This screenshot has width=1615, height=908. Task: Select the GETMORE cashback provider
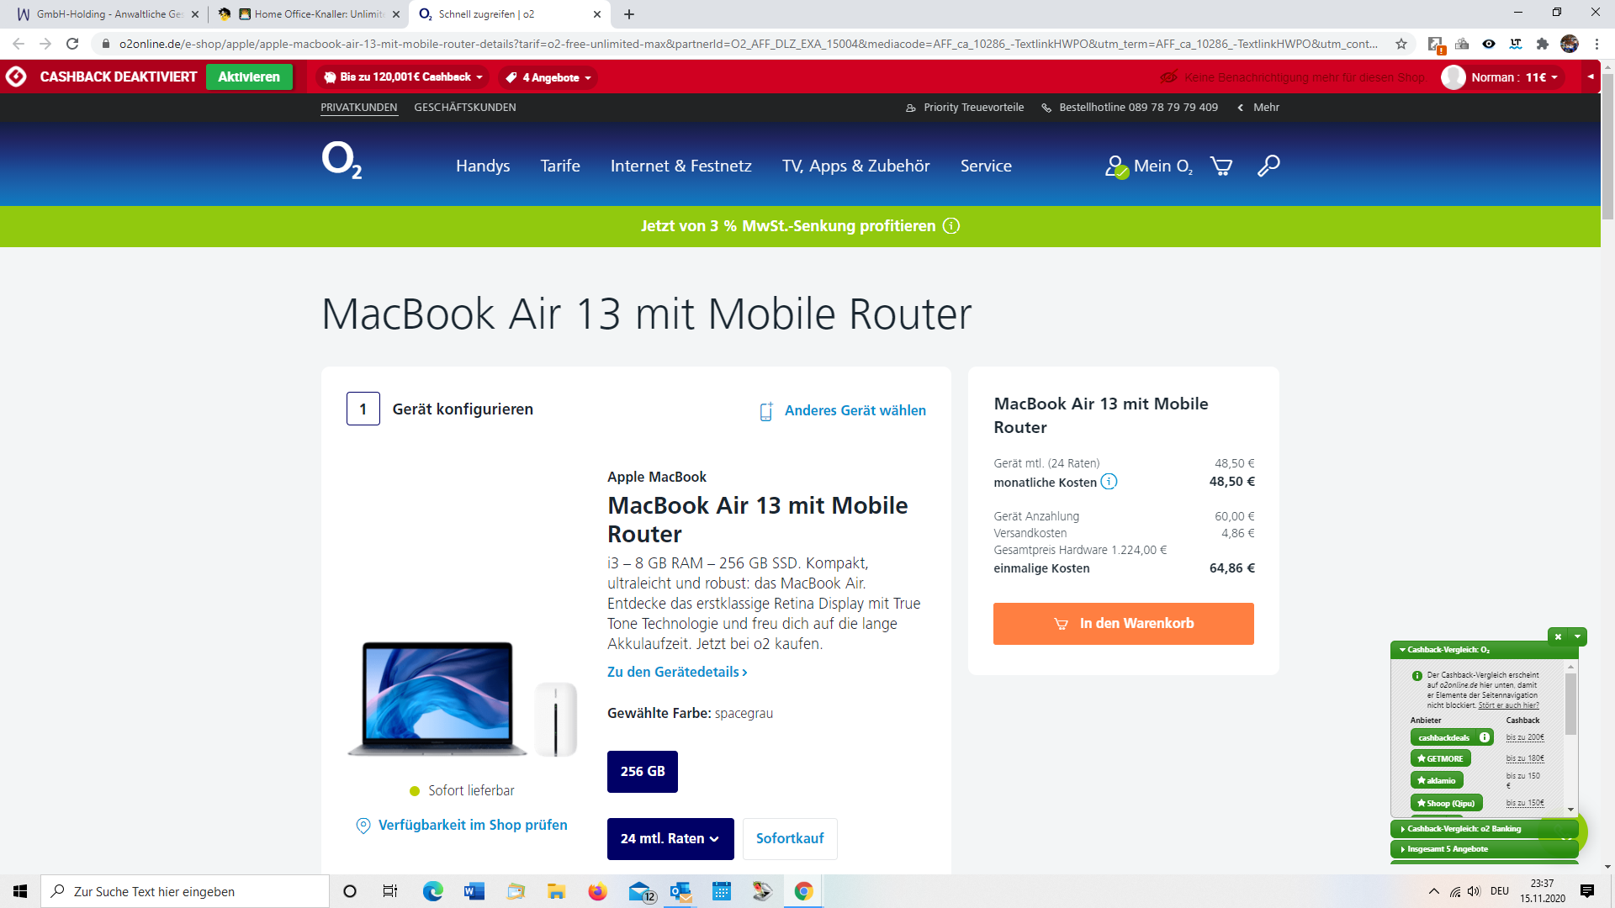click(1440, 758)
